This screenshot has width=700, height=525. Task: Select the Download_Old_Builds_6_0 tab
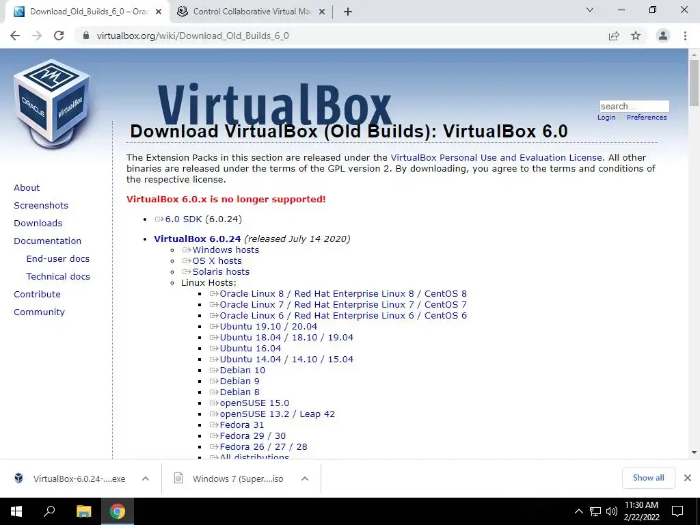point(87,12)
